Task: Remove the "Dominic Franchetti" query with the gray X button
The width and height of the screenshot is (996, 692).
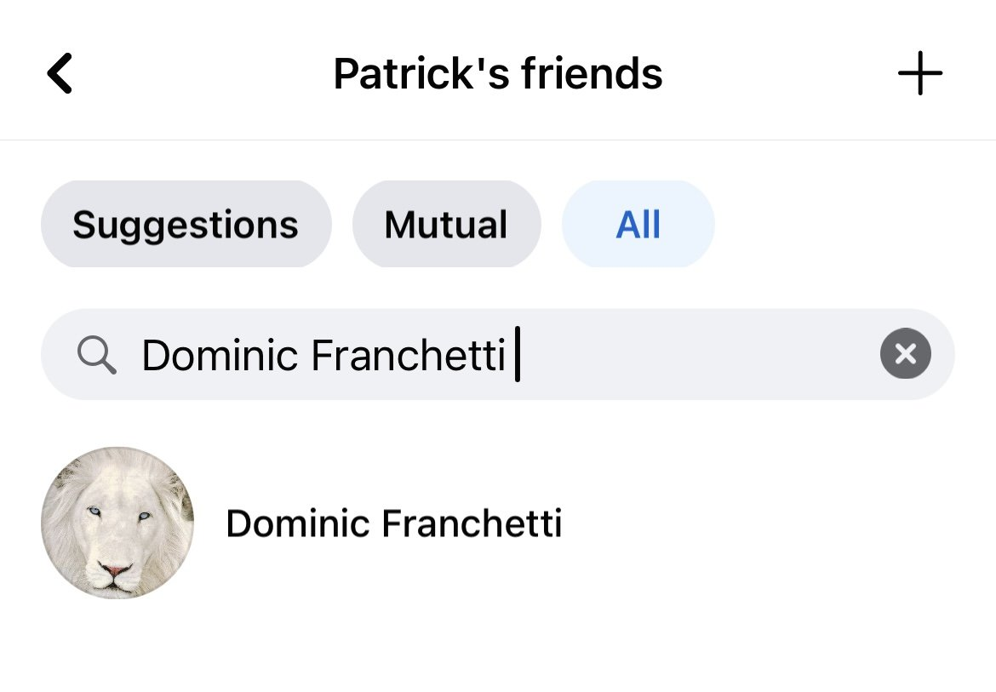Action: pyautogui.click(x=905, y=353)
